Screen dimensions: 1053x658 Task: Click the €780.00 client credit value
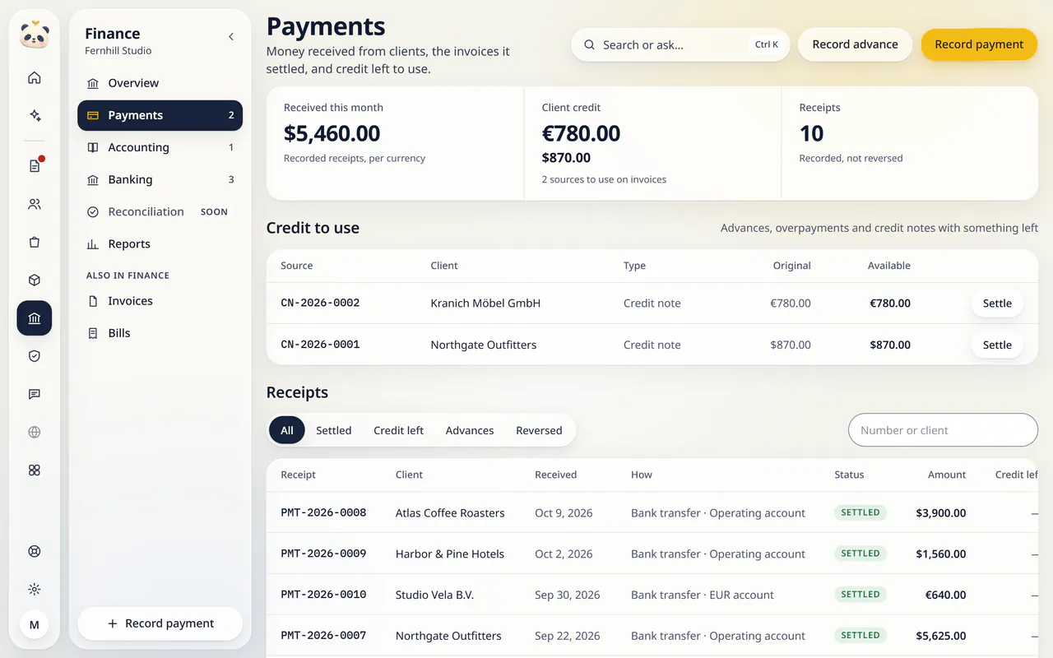coord(581,133)
